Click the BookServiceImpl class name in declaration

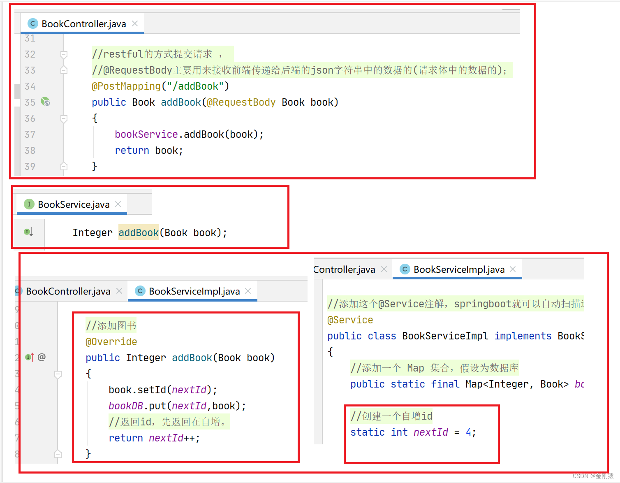[445, 336]
